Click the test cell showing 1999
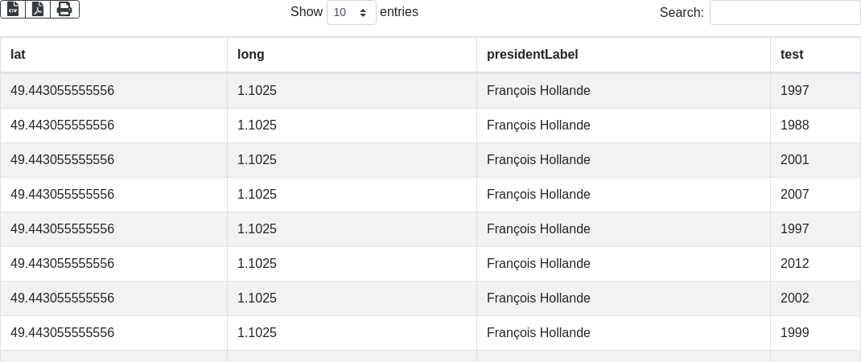The height and width of the screenshot is (362, 861). point(795,333)
